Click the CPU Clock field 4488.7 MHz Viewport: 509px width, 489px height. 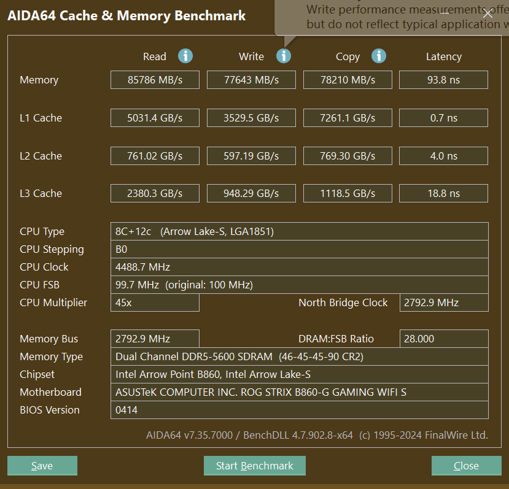299,267
